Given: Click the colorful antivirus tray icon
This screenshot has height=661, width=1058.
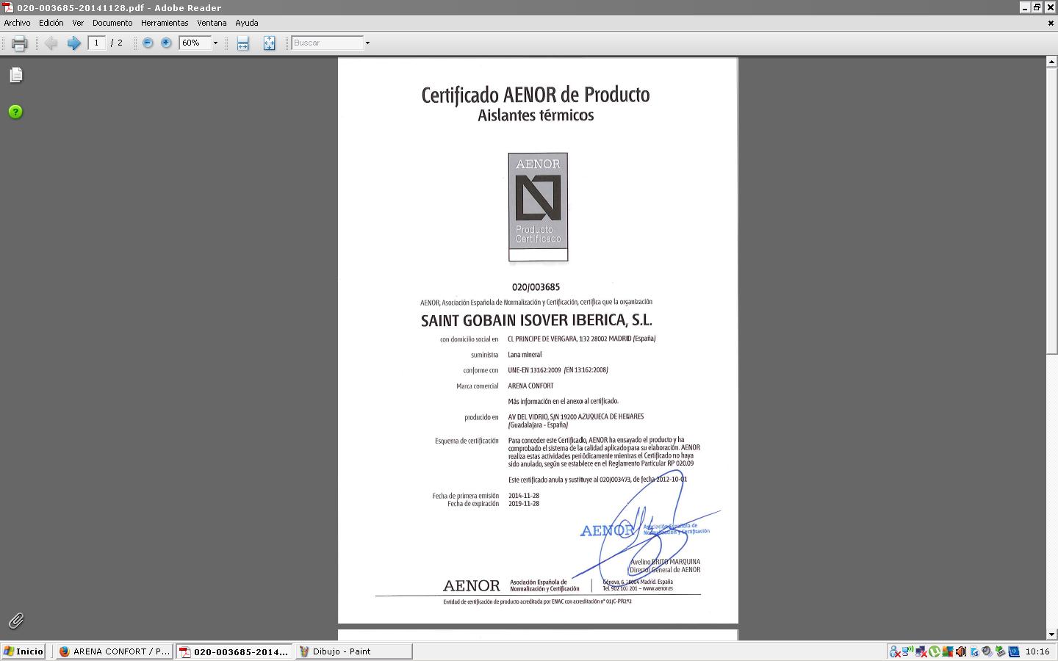Looking at the screenshot, I should click(x=948, y=651).
